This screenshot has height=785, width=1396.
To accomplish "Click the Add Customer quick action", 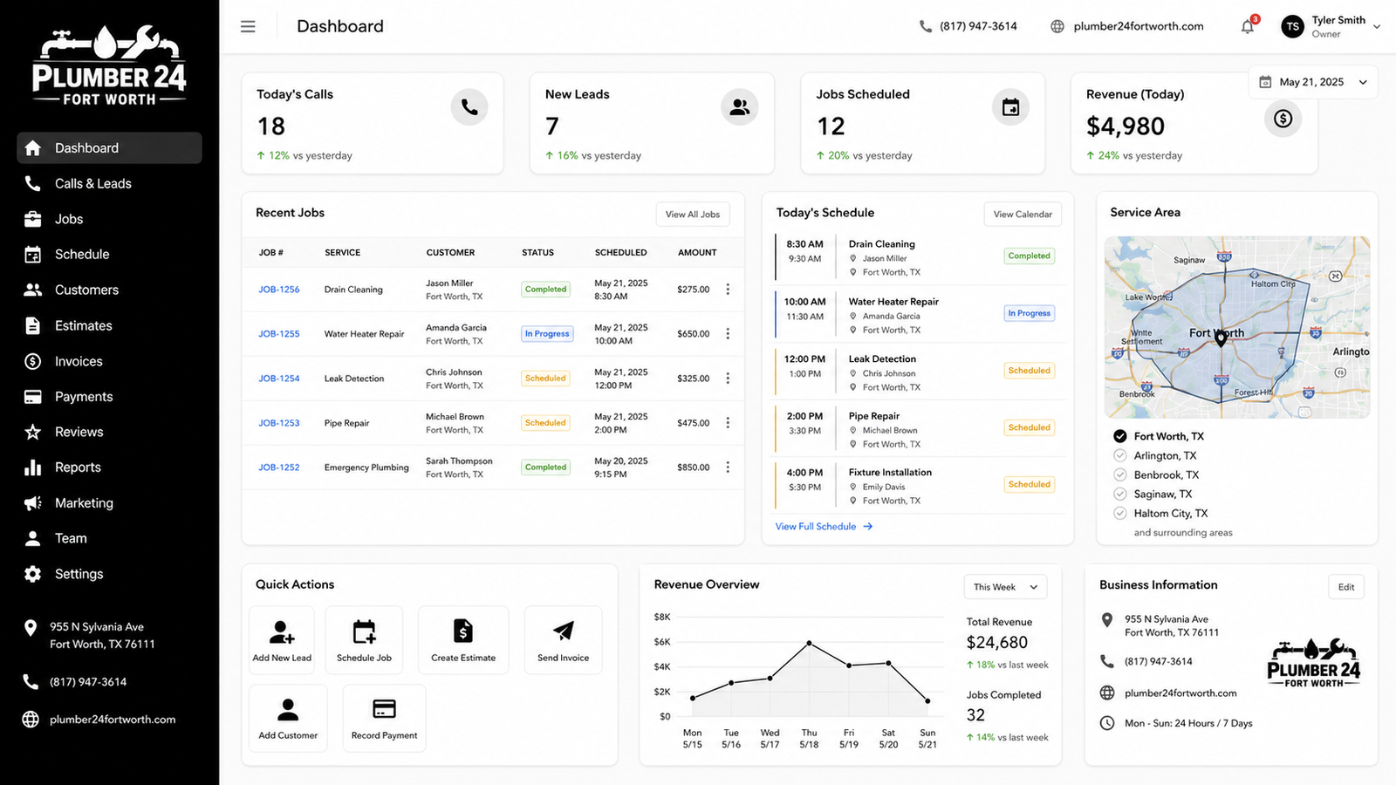I will 288,718.
